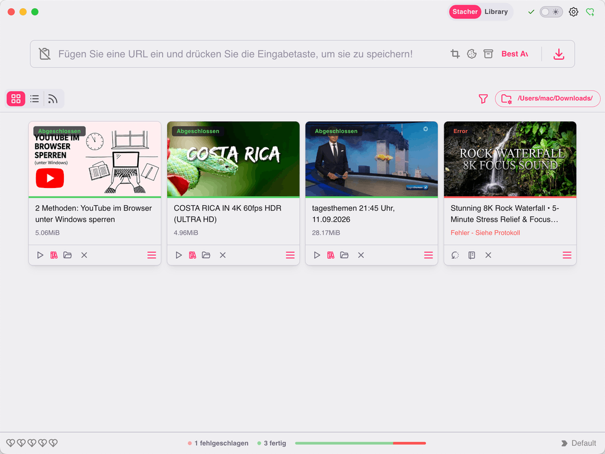605x454 pixels.
Task: Toggle the light/dark theme switch
Action: click(551, 12)
